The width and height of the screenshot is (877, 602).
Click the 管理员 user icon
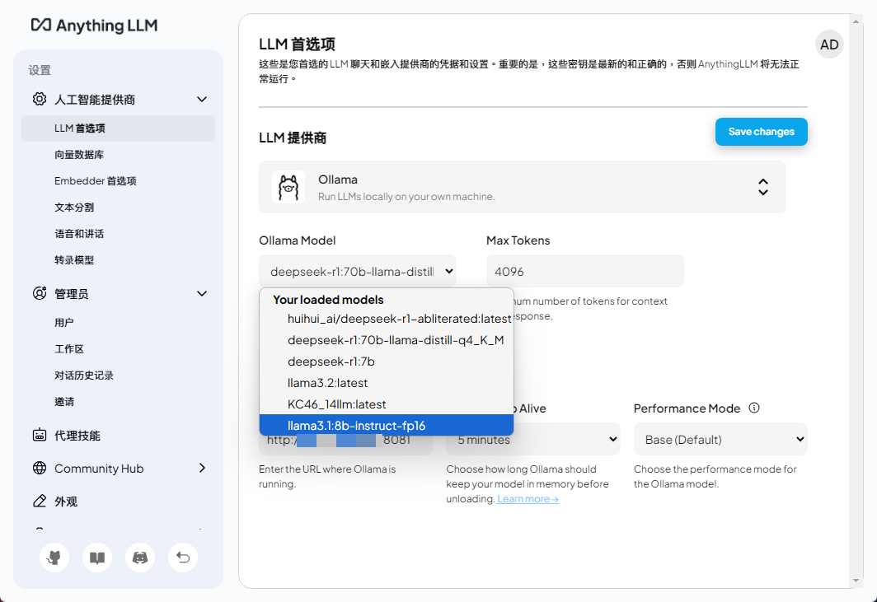click(40, 293)
